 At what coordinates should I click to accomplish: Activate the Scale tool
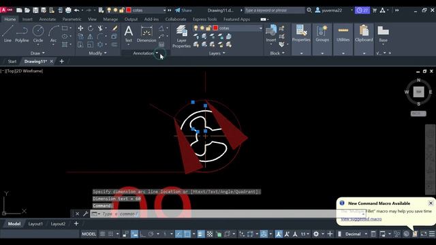coord(91,44)
